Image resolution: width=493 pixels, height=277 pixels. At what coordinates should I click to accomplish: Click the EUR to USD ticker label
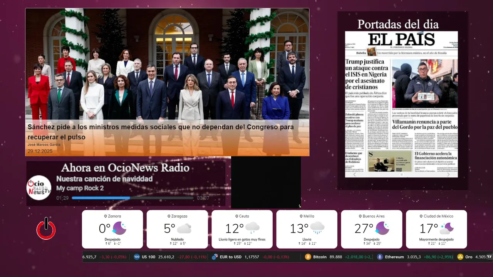click(x=231, y=257)
